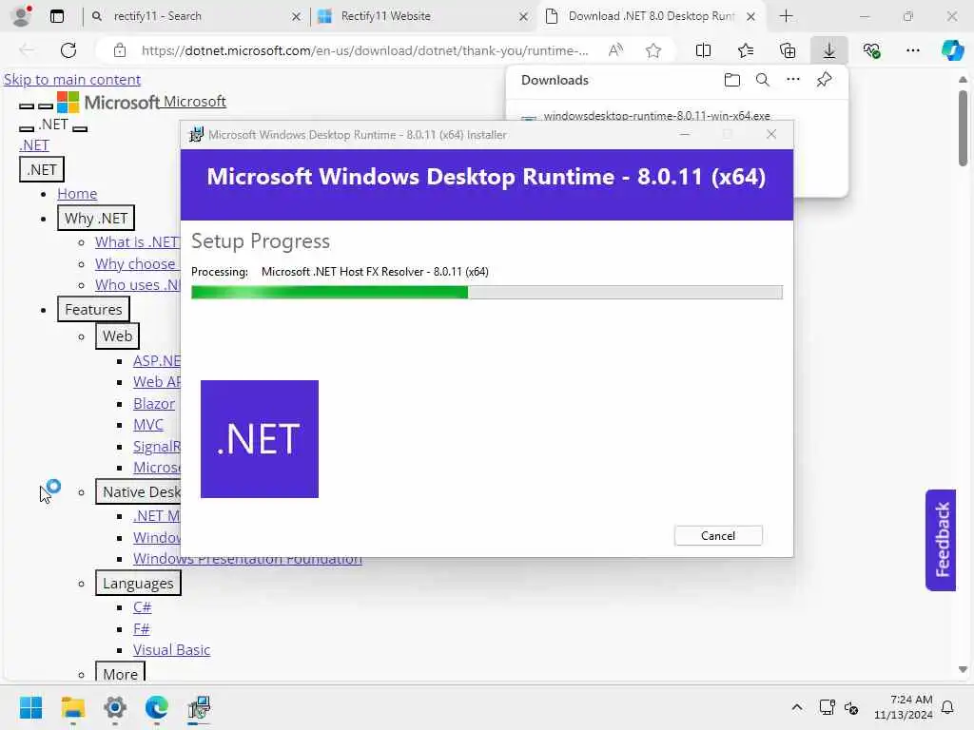This screenshot has width=974, height=730.
Task: Open Browser essentials heart icon
Action: click(871, 50)
